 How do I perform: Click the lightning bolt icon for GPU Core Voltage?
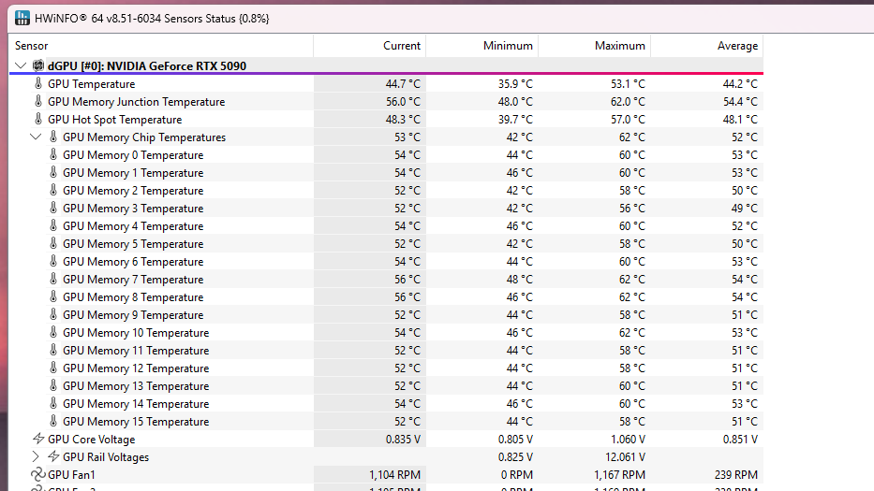pyautogui.click(x=37, y=439)
